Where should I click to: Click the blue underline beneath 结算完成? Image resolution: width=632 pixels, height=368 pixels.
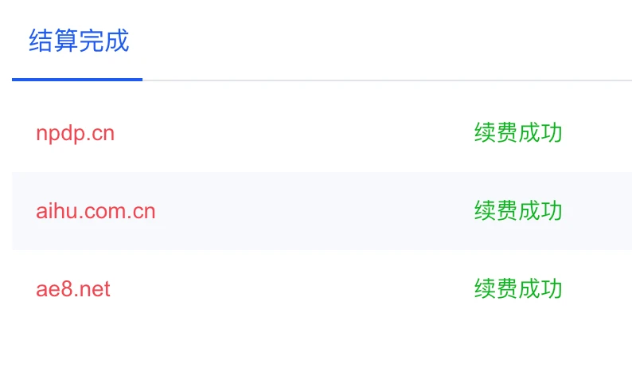click(77, 80)
